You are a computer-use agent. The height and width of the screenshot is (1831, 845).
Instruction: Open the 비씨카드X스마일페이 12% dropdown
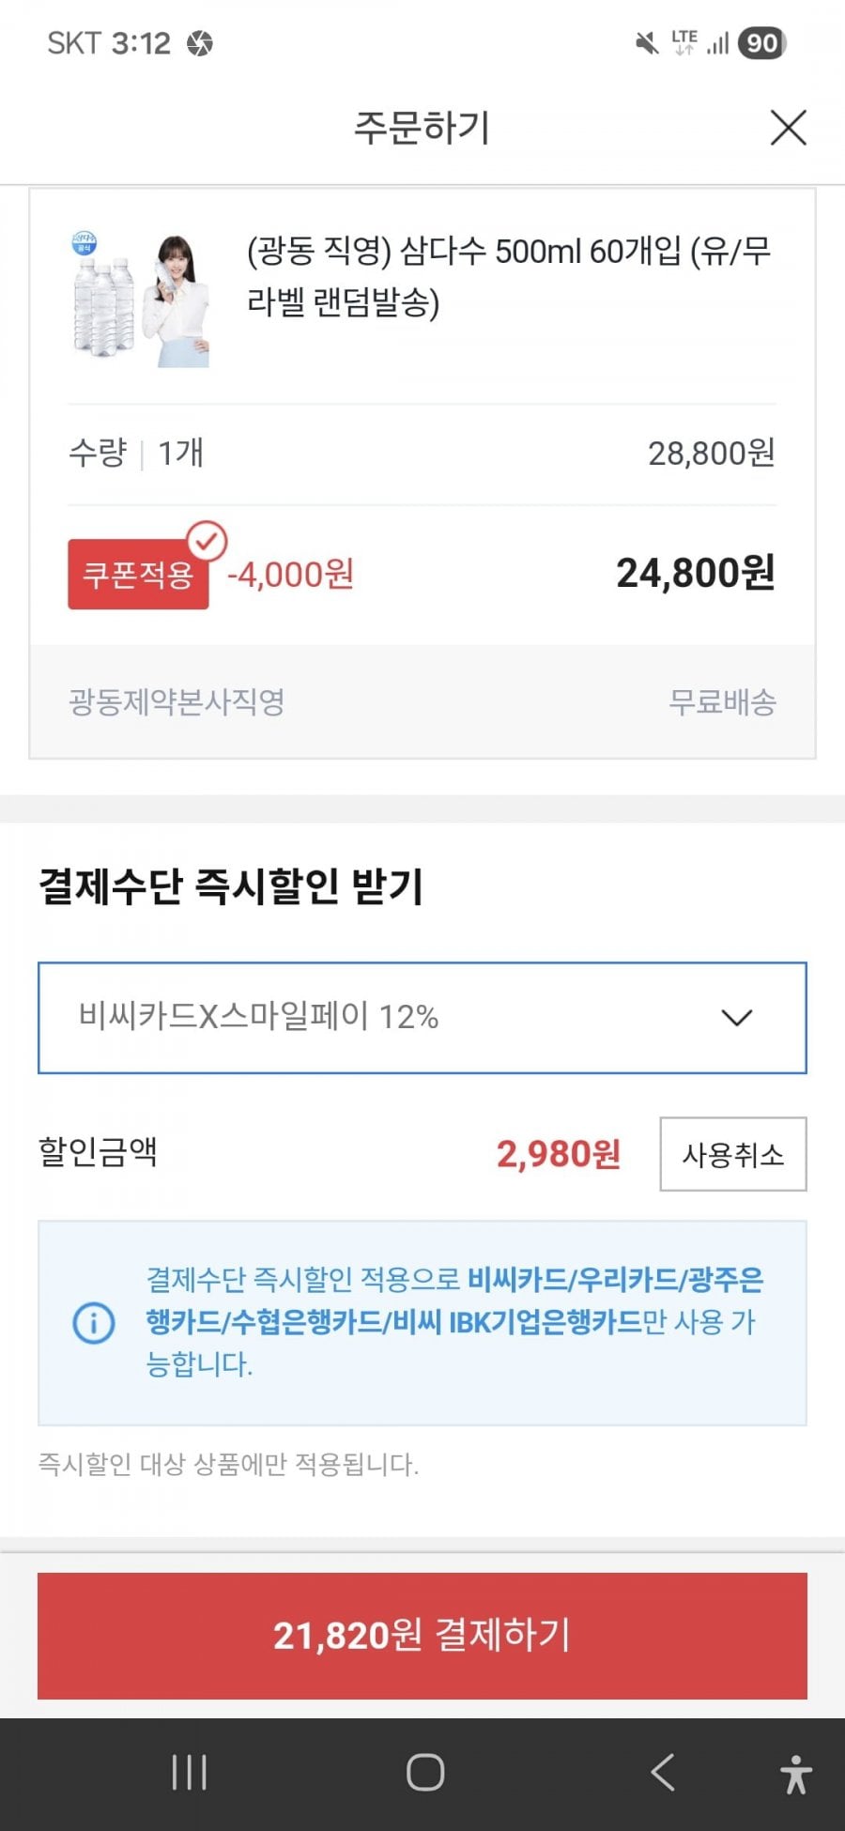(x=422, y=1017)
